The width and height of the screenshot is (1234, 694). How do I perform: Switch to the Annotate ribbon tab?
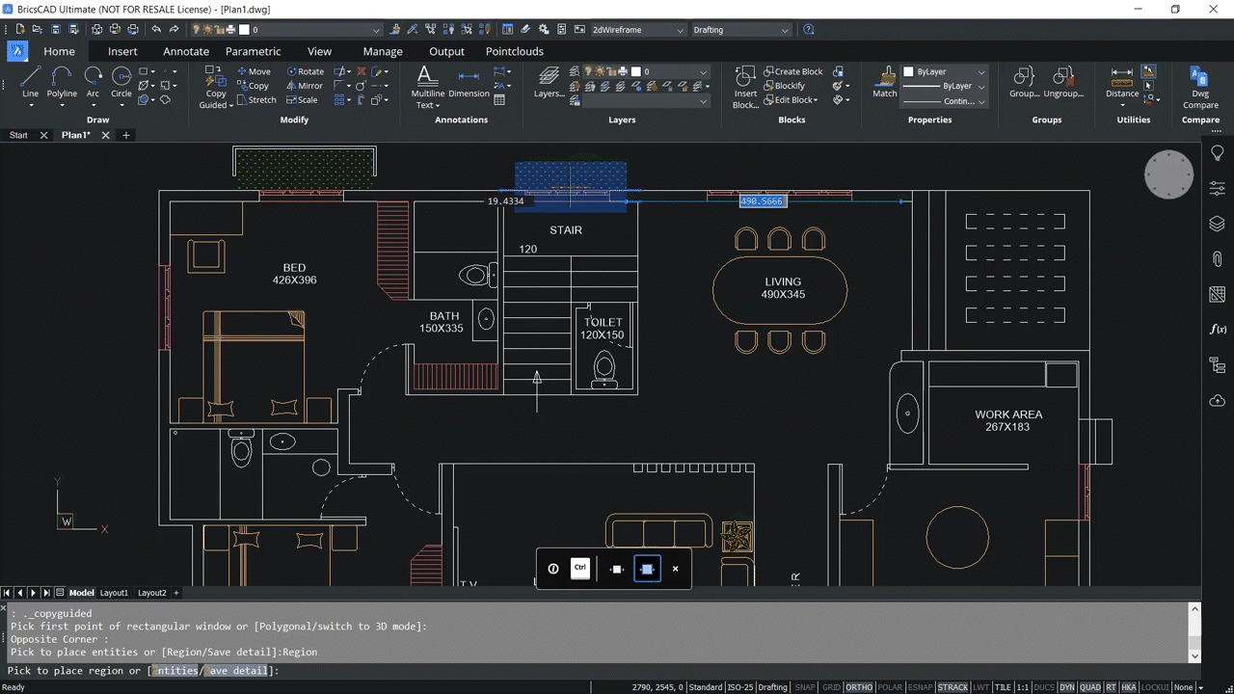click(185, 51)
